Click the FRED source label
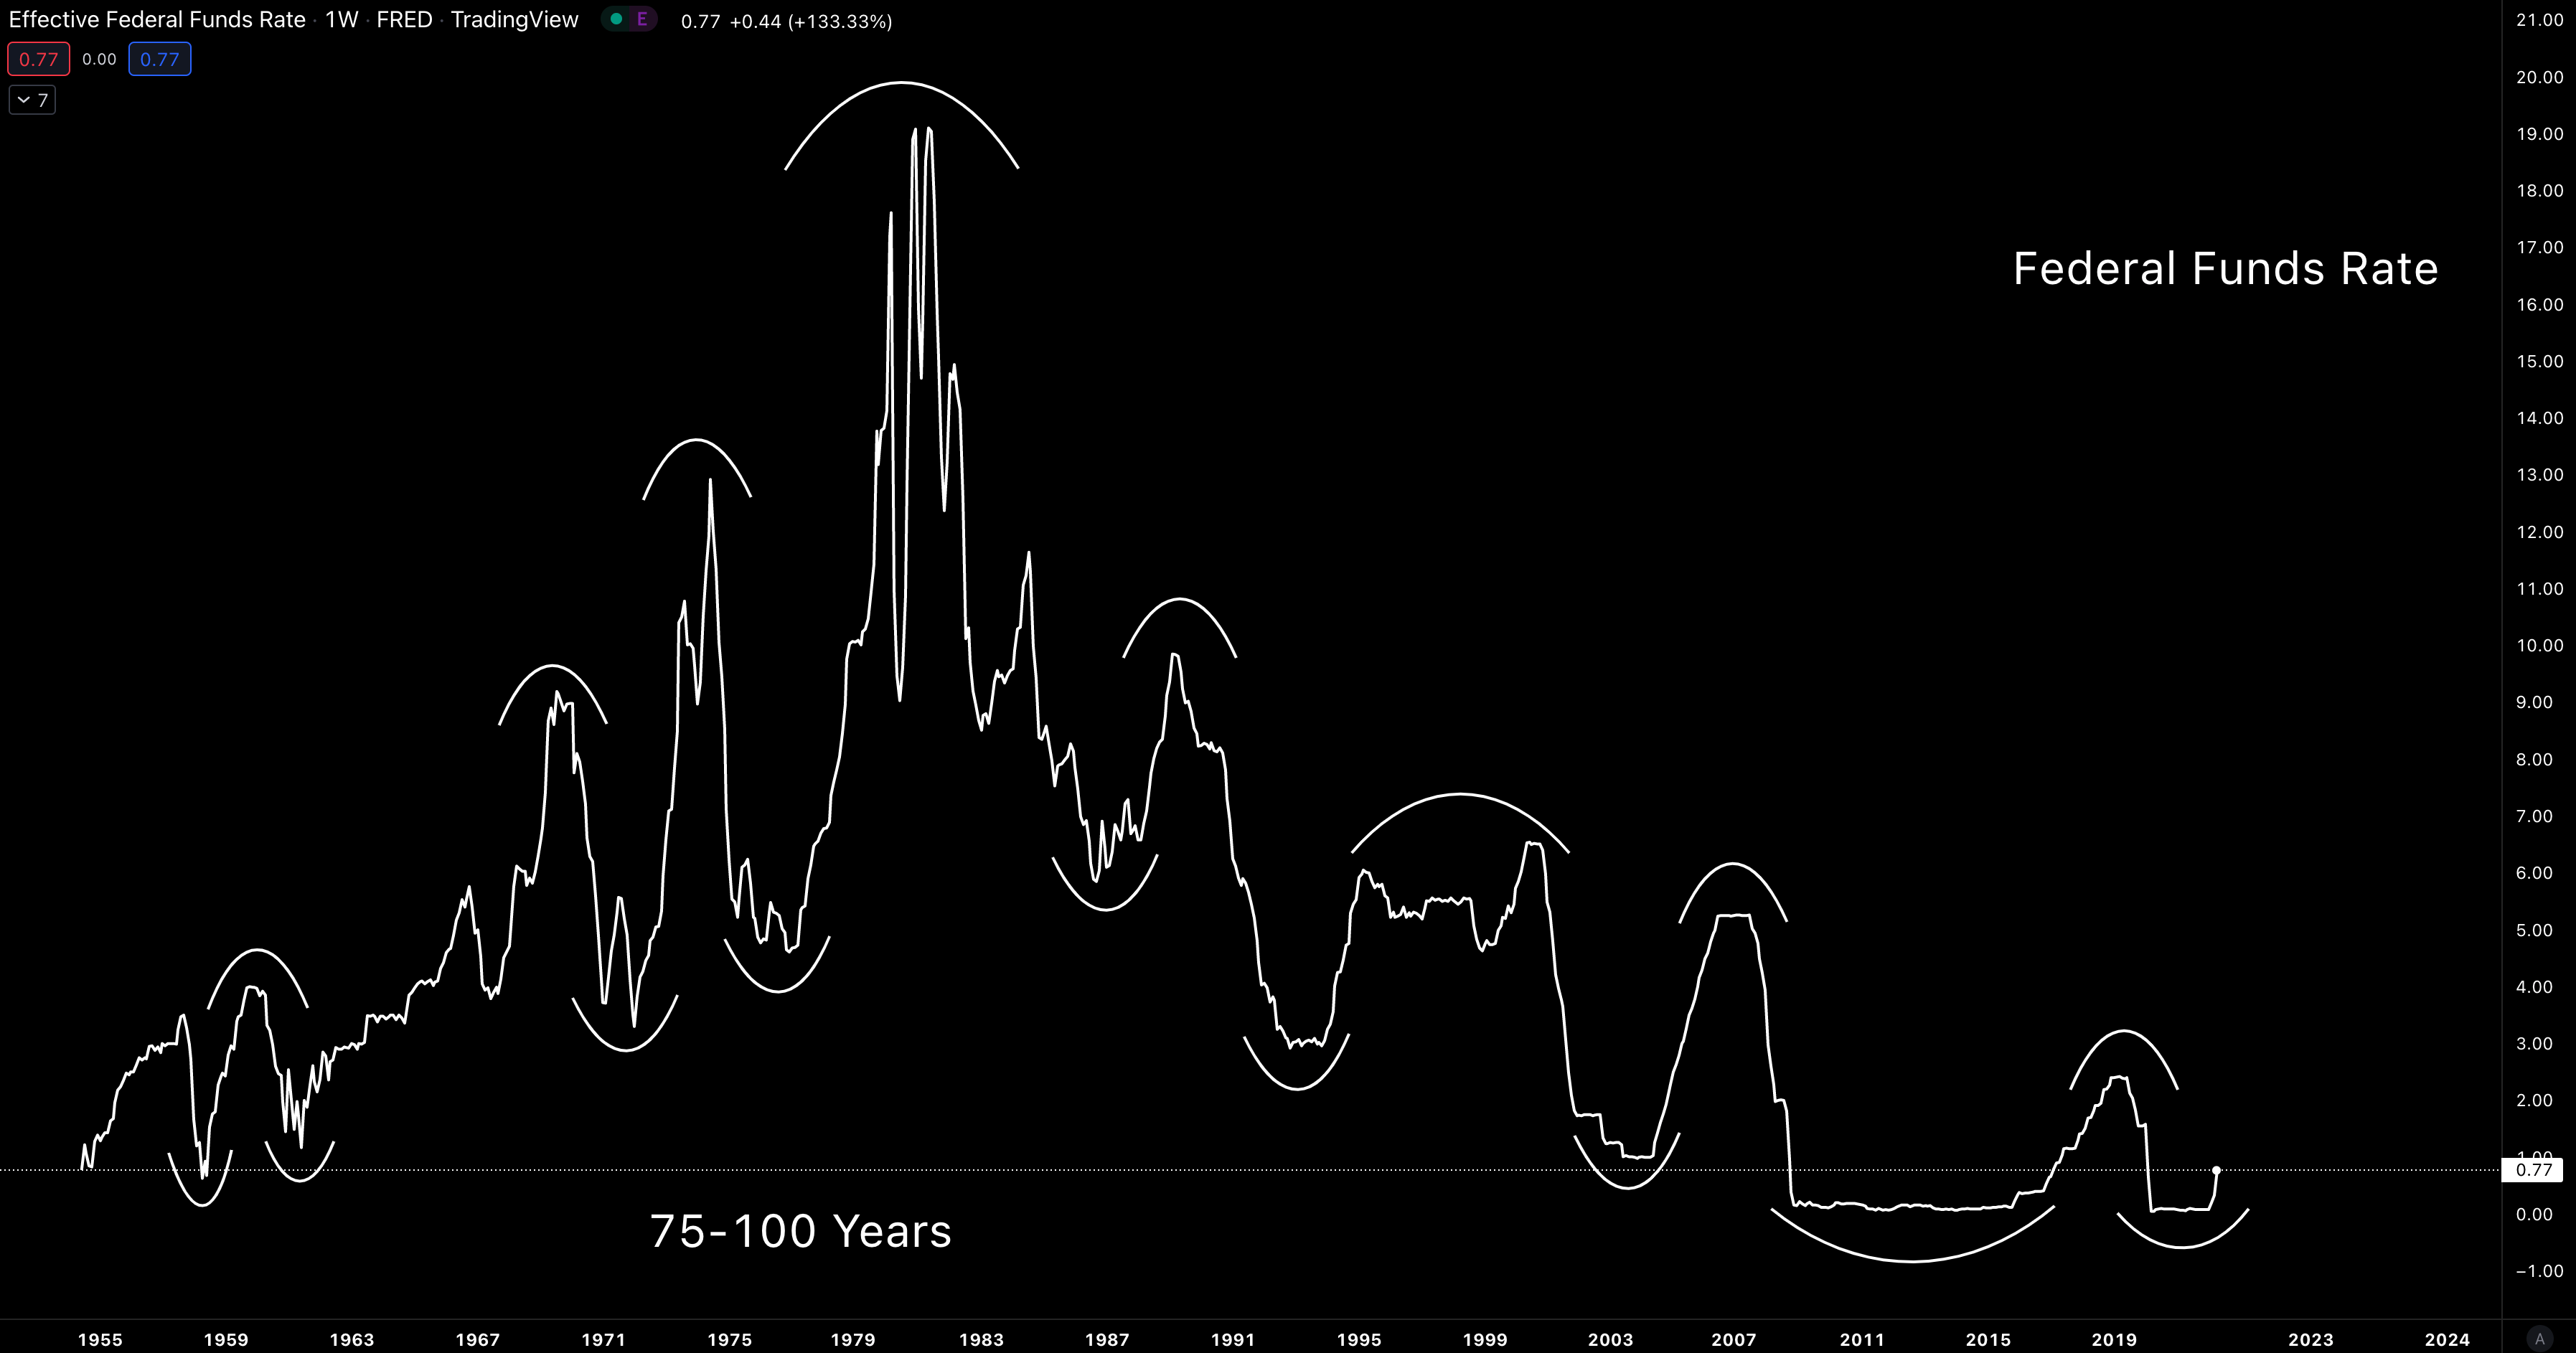Image resolution: width=2576 pixels, height=1353 pixels. tap(404, 20)
